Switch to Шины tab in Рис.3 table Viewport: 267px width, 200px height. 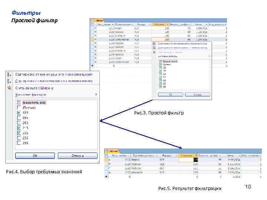click(x=99, y=20)
